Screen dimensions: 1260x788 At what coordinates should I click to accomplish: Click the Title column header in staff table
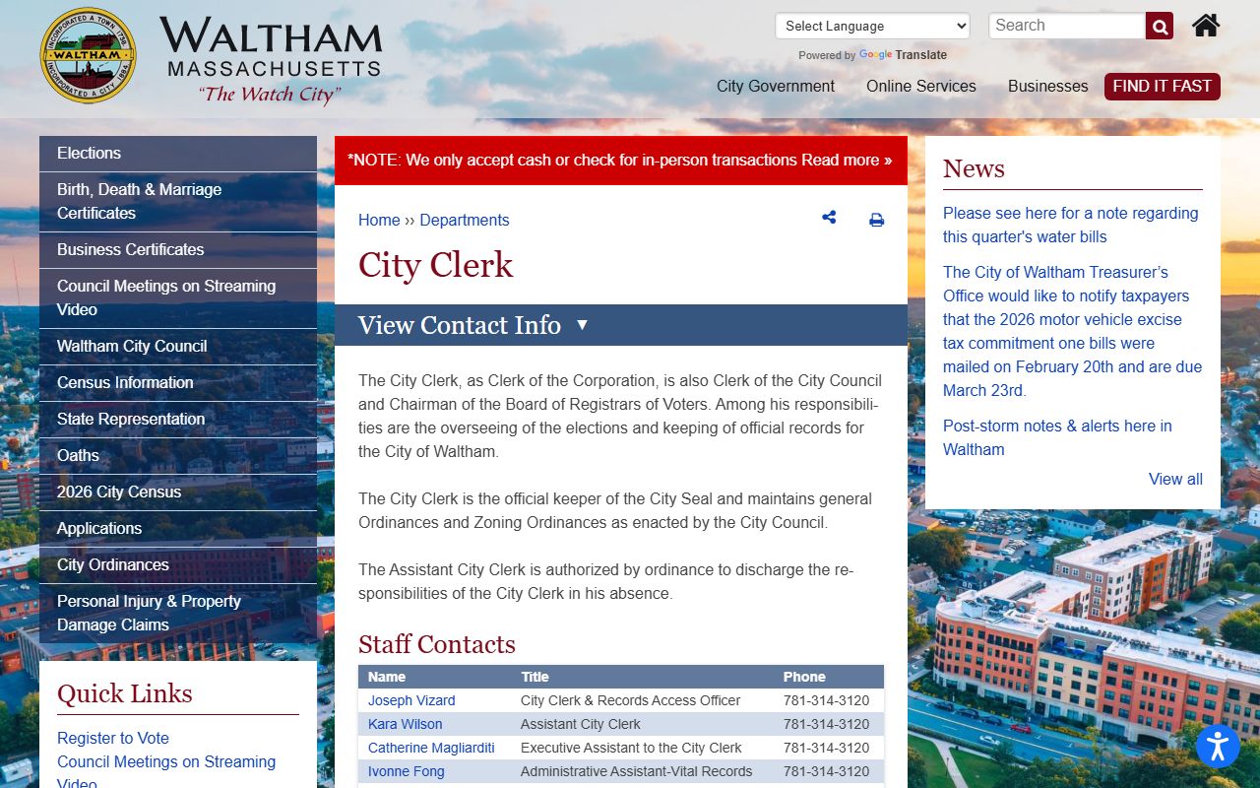click(535, 677)
